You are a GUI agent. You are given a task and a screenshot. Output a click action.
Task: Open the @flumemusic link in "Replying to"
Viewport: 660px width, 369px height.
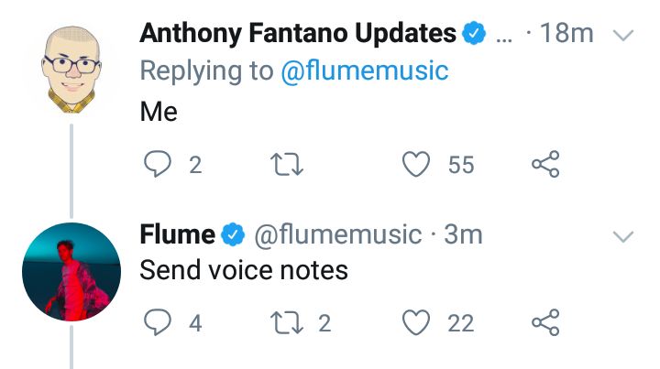[364, 71]
